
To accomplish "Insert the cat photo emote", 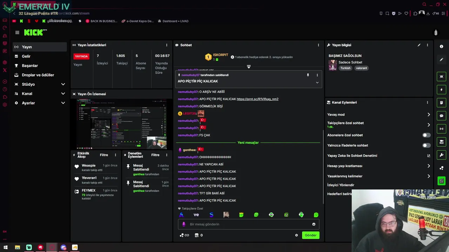I will pos(226,215).
